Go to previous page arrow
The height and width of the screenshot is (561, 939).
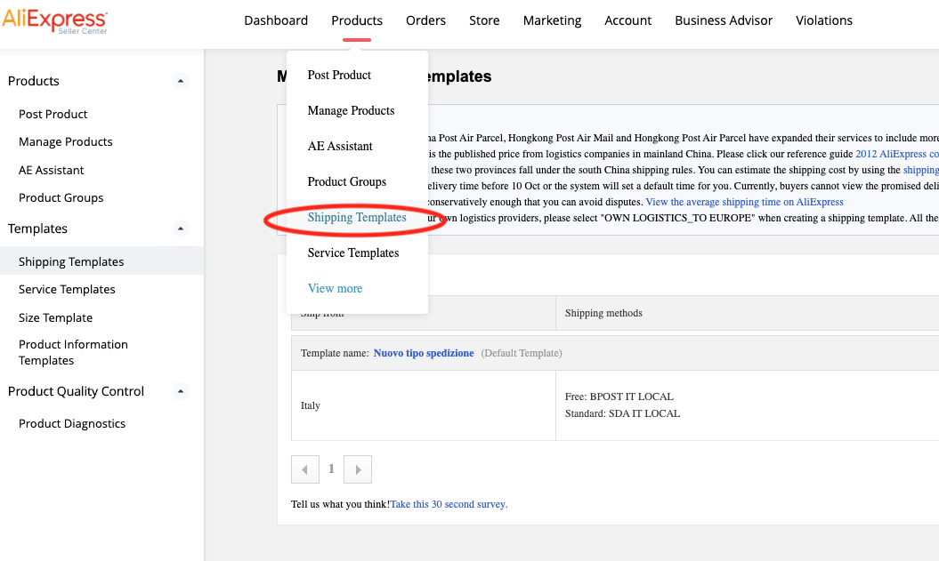[x=304, y=469]
